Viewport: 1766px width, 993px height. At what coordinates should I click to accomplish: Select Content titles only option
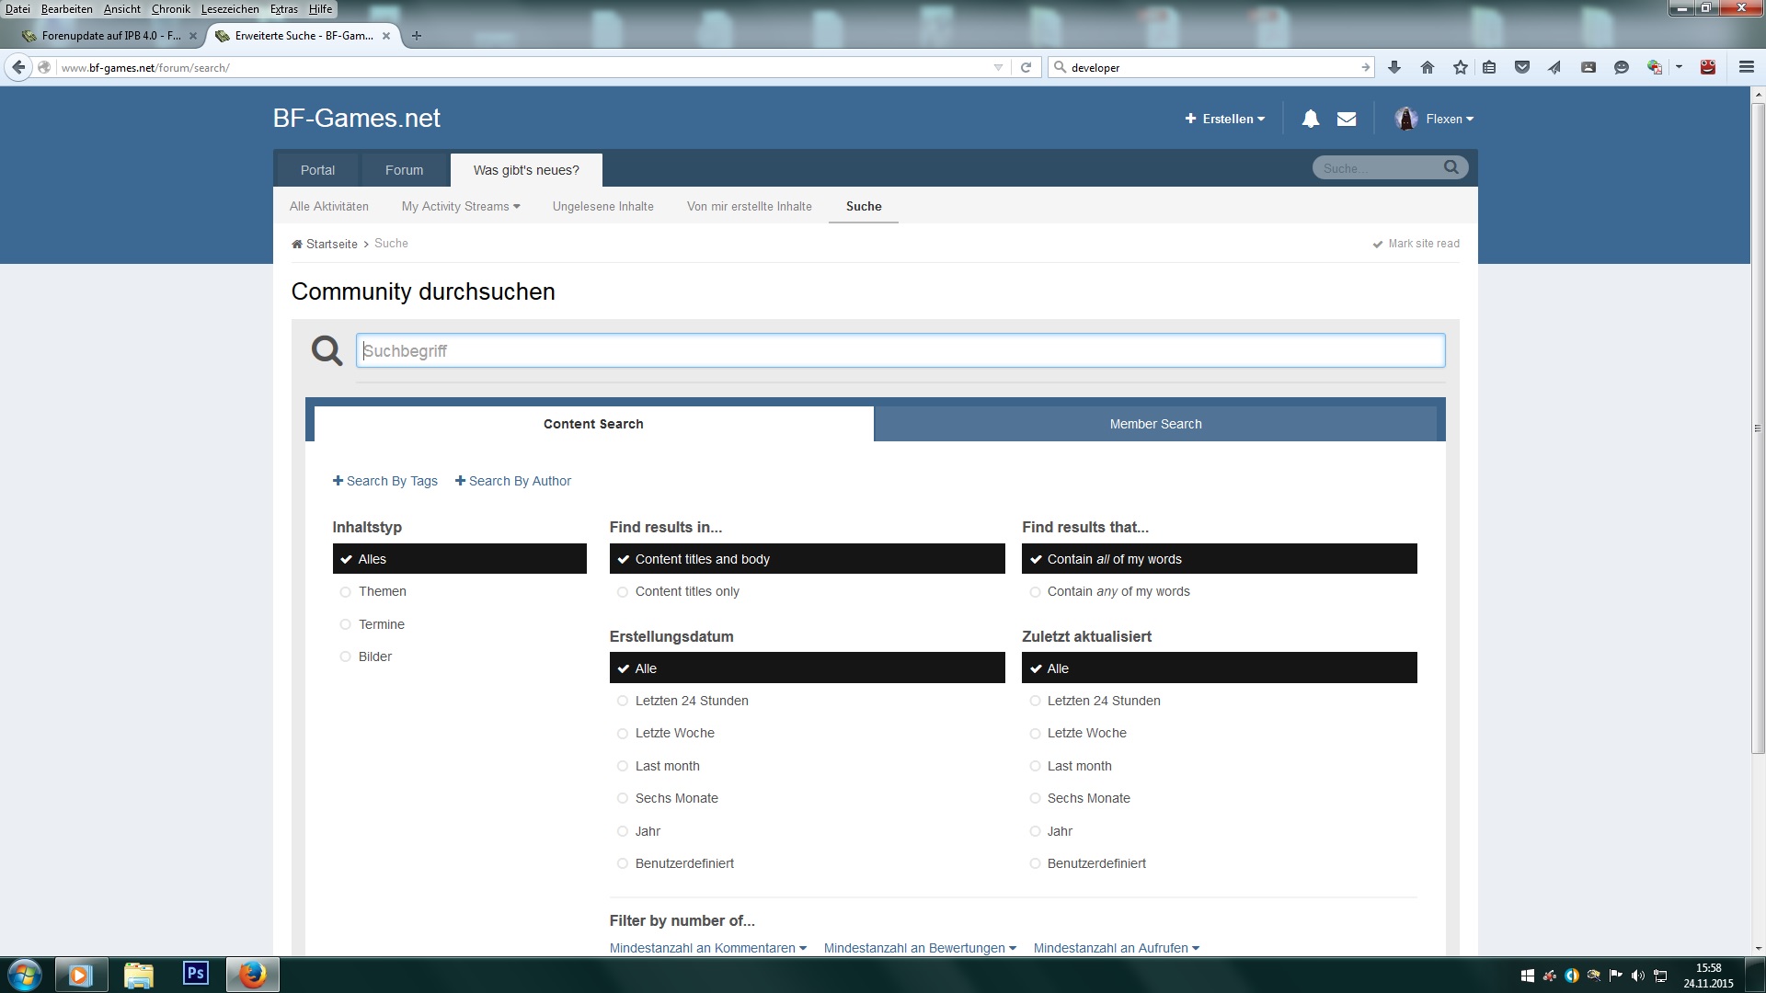pos(686,591)
